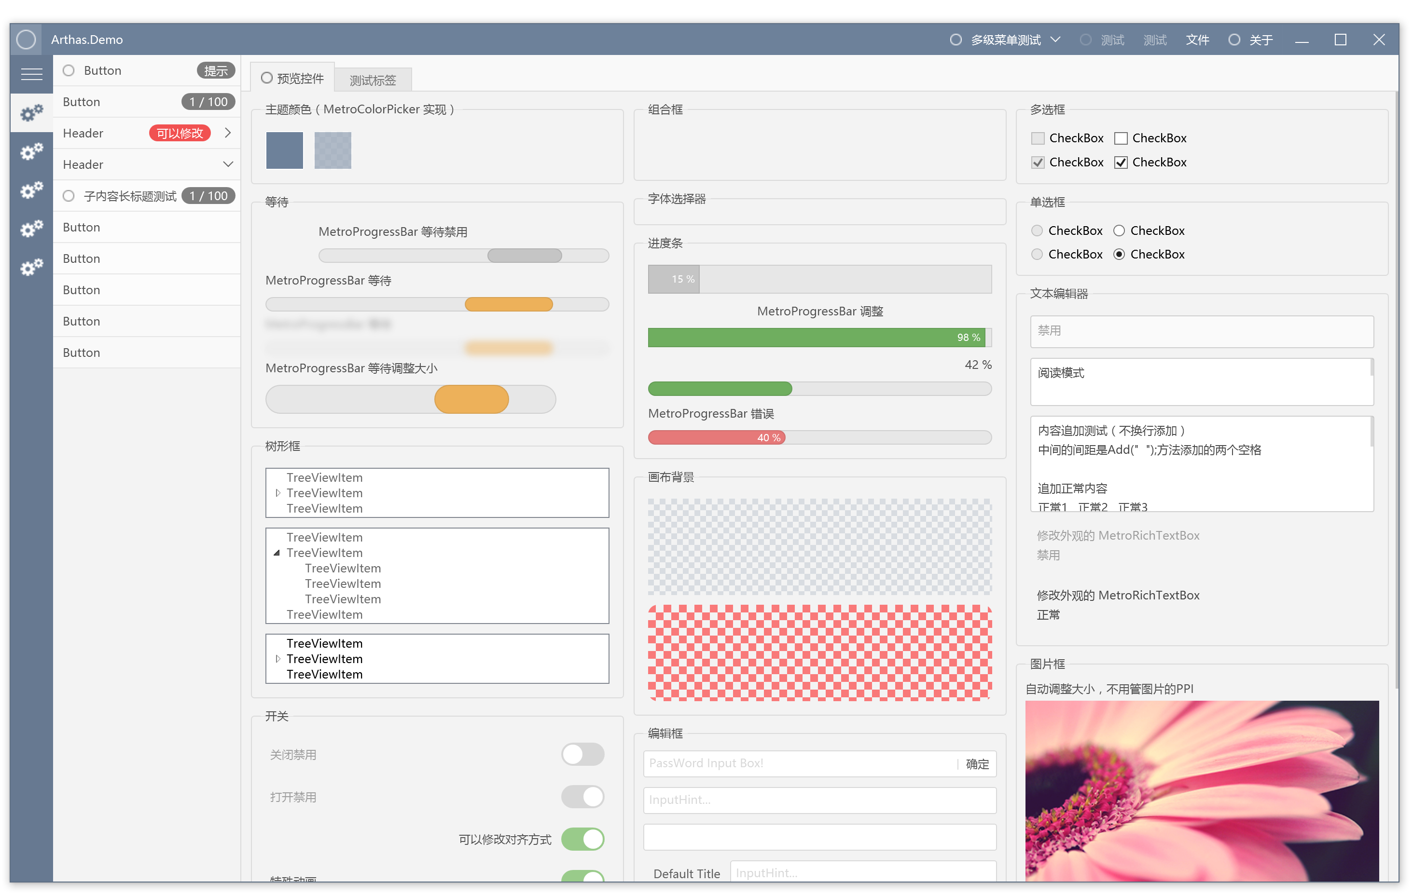
Task: Pick the solid blue-gray theme color swatch
Action: click(x=284, y=150)
